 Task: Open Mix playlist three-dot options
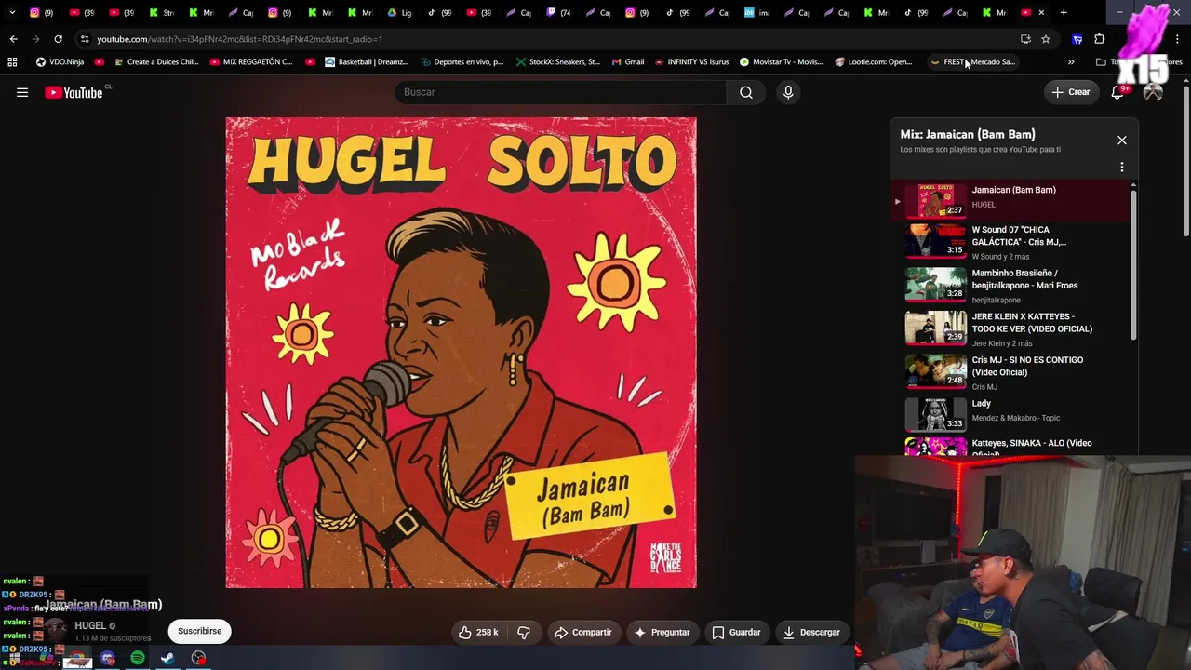(x=1121, y=167)
